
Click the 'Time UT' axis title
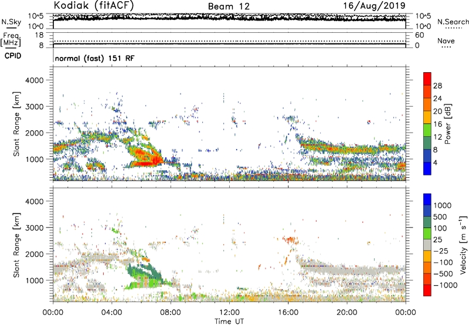coord(229,321)
